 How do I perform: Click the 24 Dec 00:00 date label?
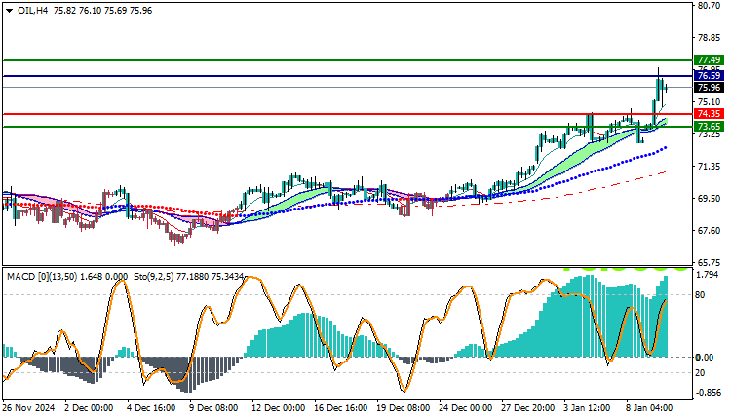pyautogui.click(x=466, y=408)
